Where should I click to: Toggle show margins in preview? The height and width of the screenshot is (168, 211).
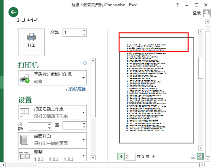pyautogui.click(x=193, y=156)
